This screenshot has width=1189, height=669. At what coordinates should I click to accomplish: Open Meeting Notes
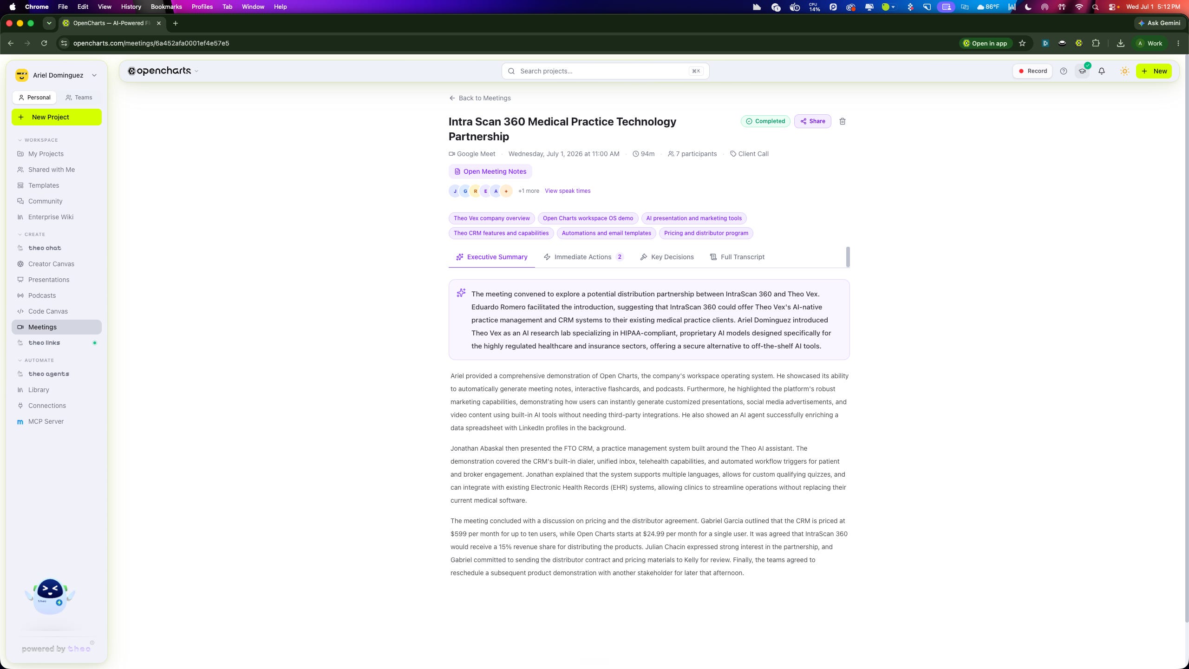click(x=490, y=171)
